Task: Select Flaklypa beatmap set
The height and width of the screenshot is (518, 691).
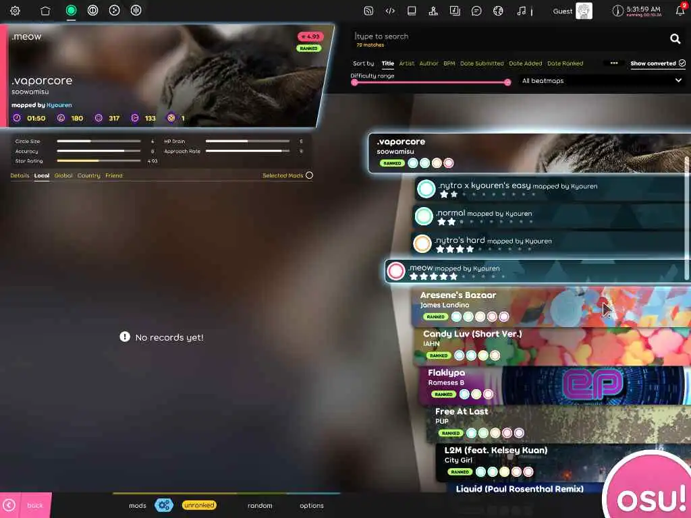Action: pyautogui.click(x=555, y=385)
